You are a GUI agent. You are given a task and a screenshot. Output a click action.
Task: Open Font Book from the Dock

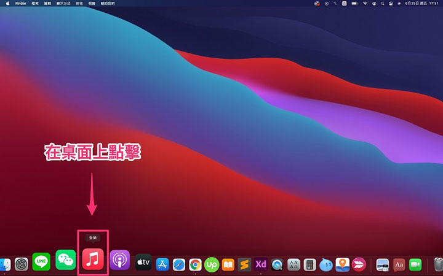(x=293, y=264)
